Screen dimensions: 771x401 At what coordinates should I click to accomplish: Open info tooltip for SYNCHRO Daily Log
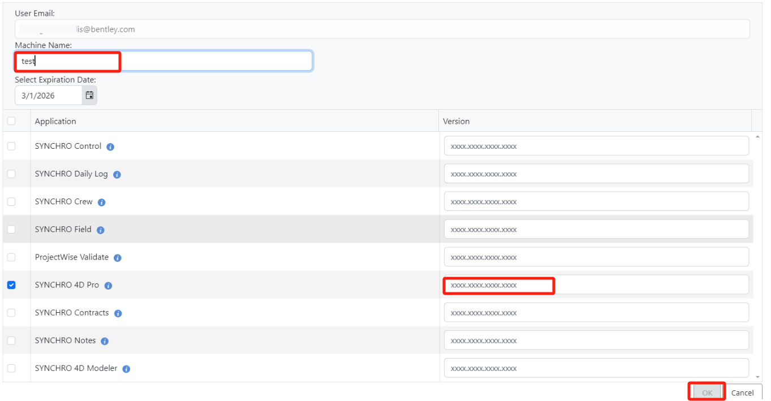point(117,174)
